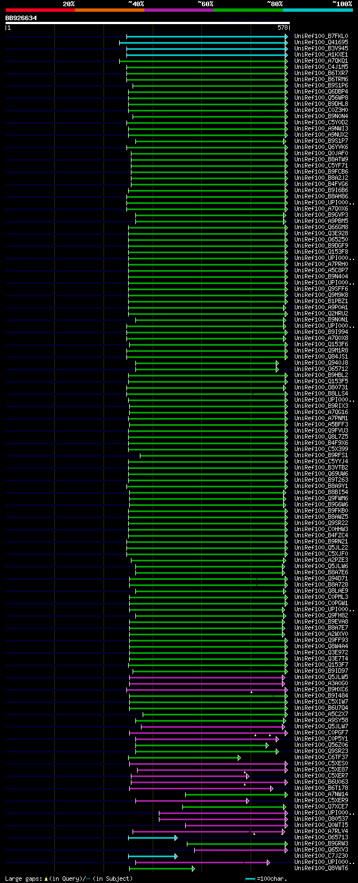The height and width of the screenshot is (883, 358).
Task: Click the green alignment bar for UniRef100_Q8VWT6
Action: tap(162, 868)
